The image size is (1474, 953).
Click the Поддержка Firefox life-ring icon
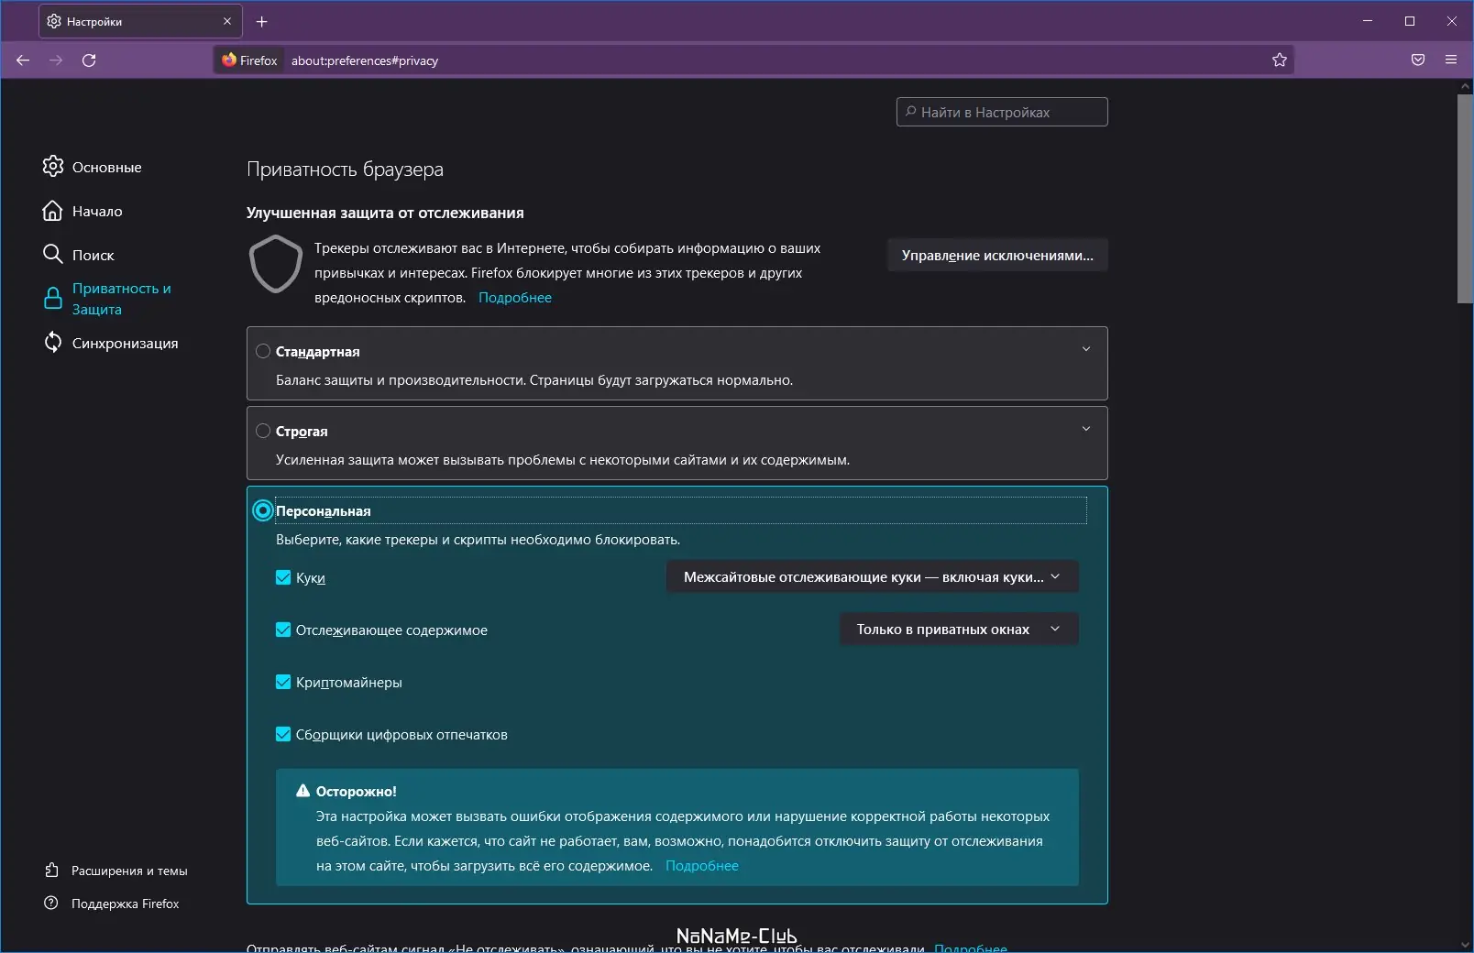[x=52, y=904]
